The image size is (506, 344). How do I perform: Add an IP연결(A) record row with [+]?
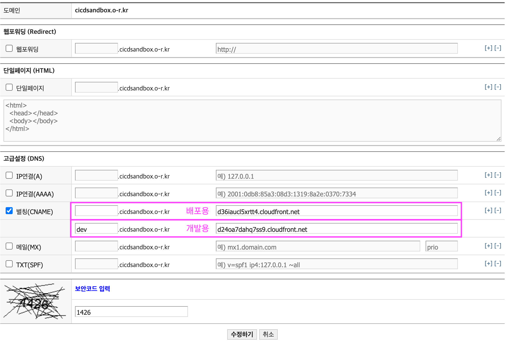click(488, 175)
